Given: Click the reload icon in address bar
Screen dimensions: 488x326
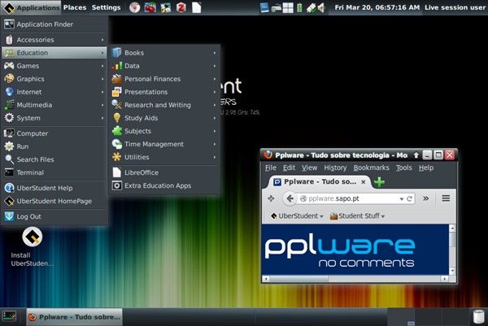Looking at the screenshot, I should pyautogui.click(x=410, y=198).
